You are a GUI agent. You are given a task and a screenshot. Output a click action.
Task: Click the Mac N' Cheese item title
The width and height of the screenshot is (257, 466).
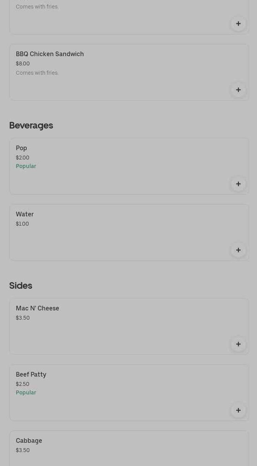coord(38,308)
